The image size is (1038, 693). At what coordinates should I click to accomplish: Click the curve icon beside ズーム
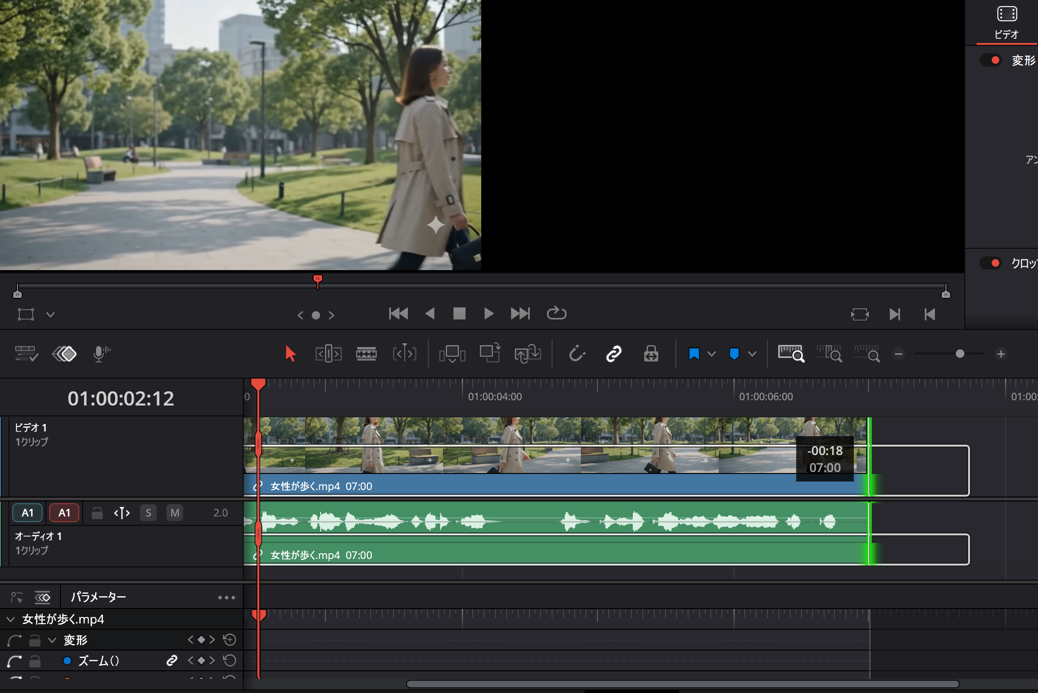coord(15,661)
